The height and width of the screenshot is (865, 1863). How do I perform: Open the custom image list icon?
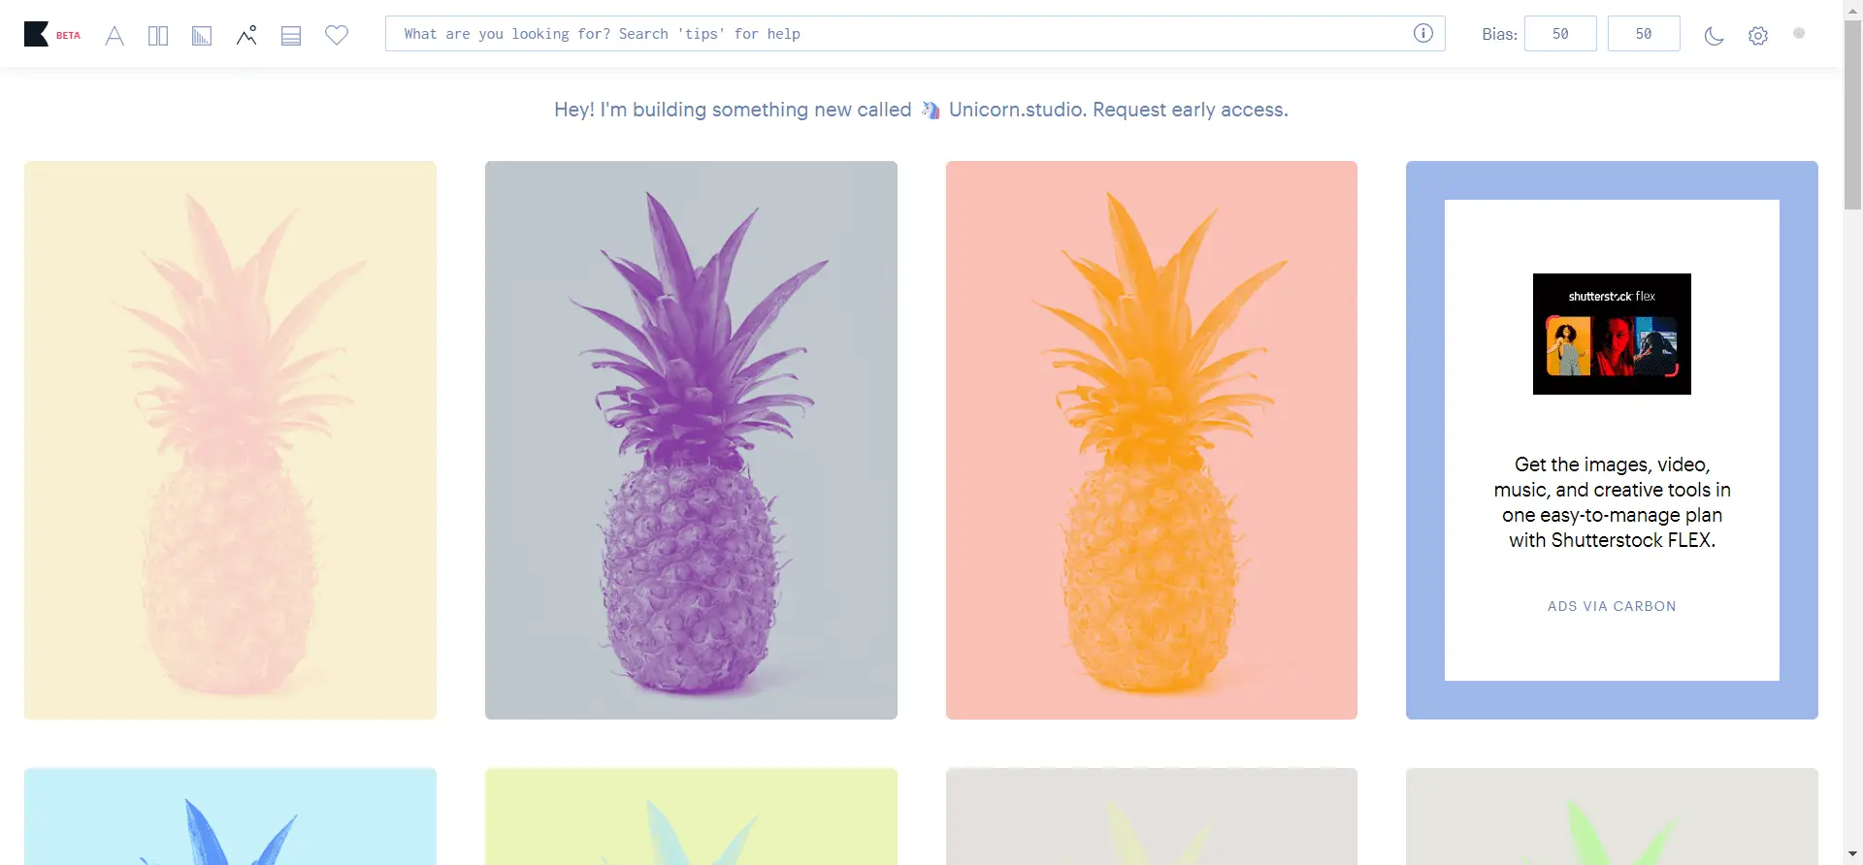[291, 36]
